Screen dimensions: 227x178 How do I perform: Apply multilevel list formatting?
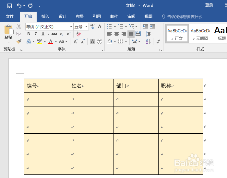click(132, 27)
